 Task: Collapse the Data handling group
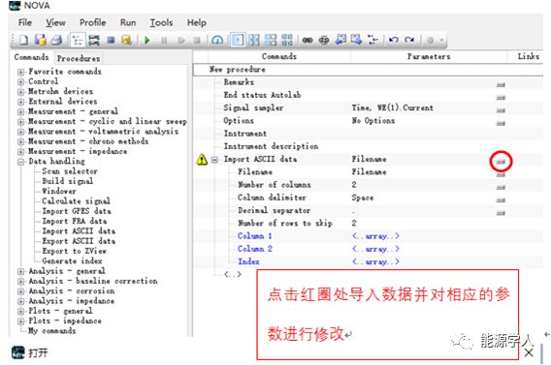[21, 162]
